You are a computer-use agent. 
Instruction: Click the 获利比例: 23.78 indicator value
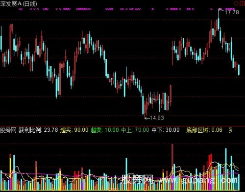pyautogui.click(x=38, y=130)
